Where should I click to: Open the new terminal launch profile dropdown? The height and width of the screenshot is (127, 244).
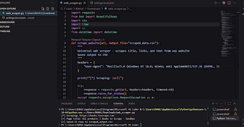[217, 103]
